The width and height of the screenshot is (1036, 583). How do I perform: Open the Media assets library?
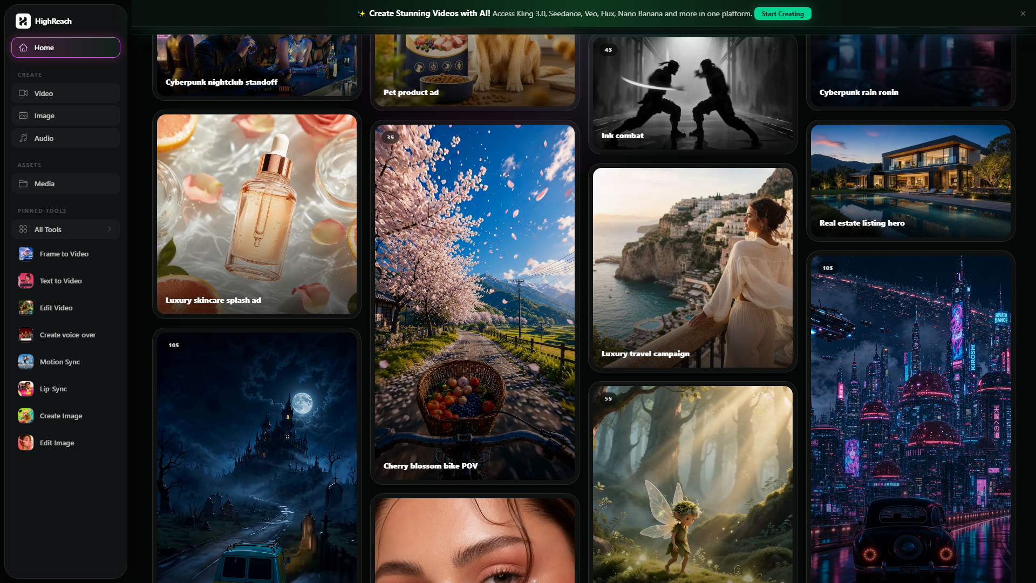point(66,184)
